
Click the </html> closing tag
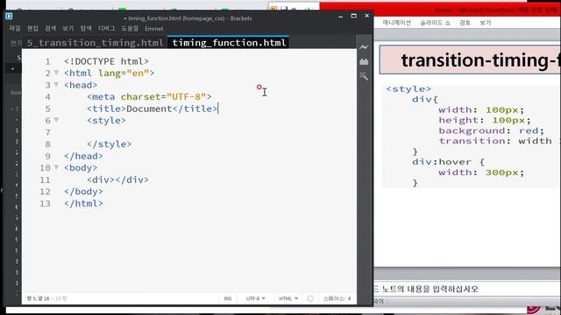pyautogui.click(x=83, y=203)
